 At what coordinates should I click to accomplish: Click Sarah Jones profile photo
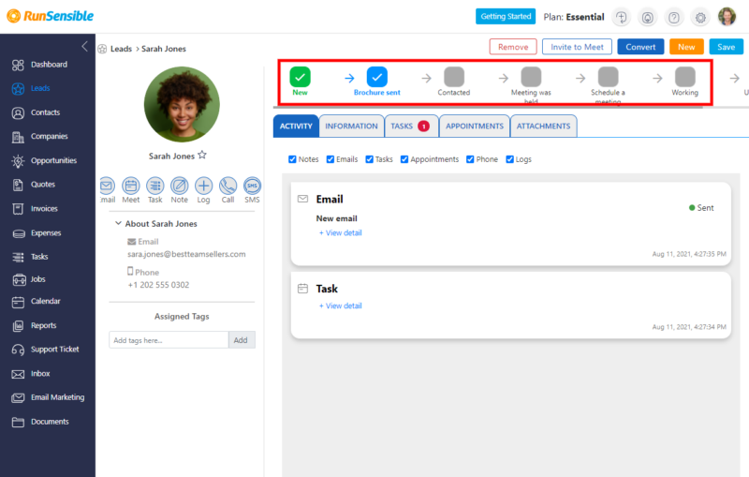tap(182, 104)
